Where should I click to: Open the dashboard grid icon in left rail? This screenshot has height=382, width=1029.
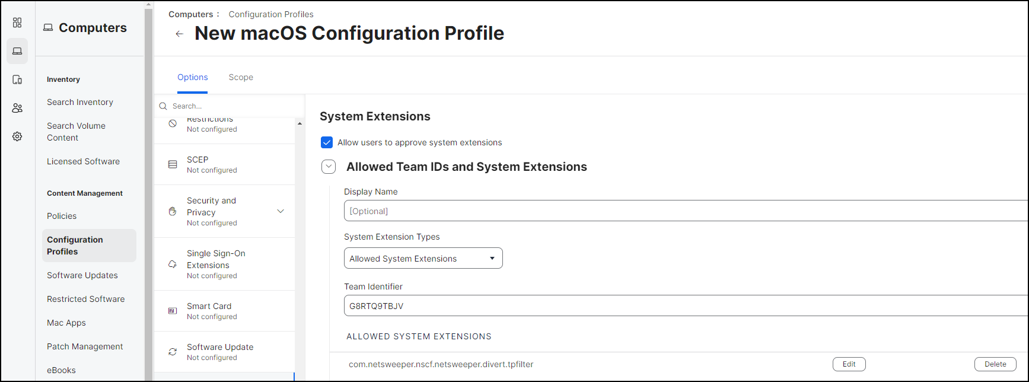[17, 23]
